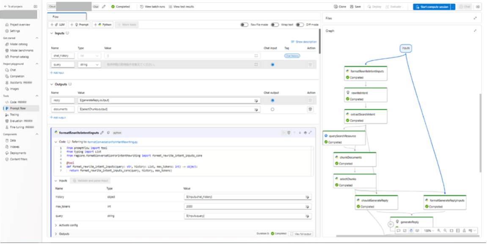The image size is (487, 244).
Task: Open the Completion playground
Action: pyautogui.click(x=17, y=76)
